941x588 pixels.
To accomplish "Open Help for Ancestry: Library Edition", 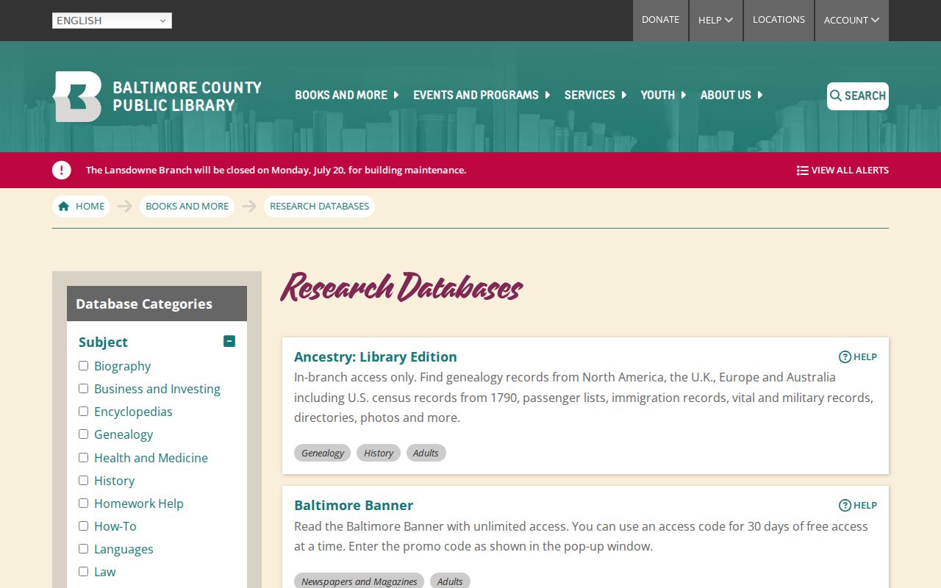I will [858, 357].
